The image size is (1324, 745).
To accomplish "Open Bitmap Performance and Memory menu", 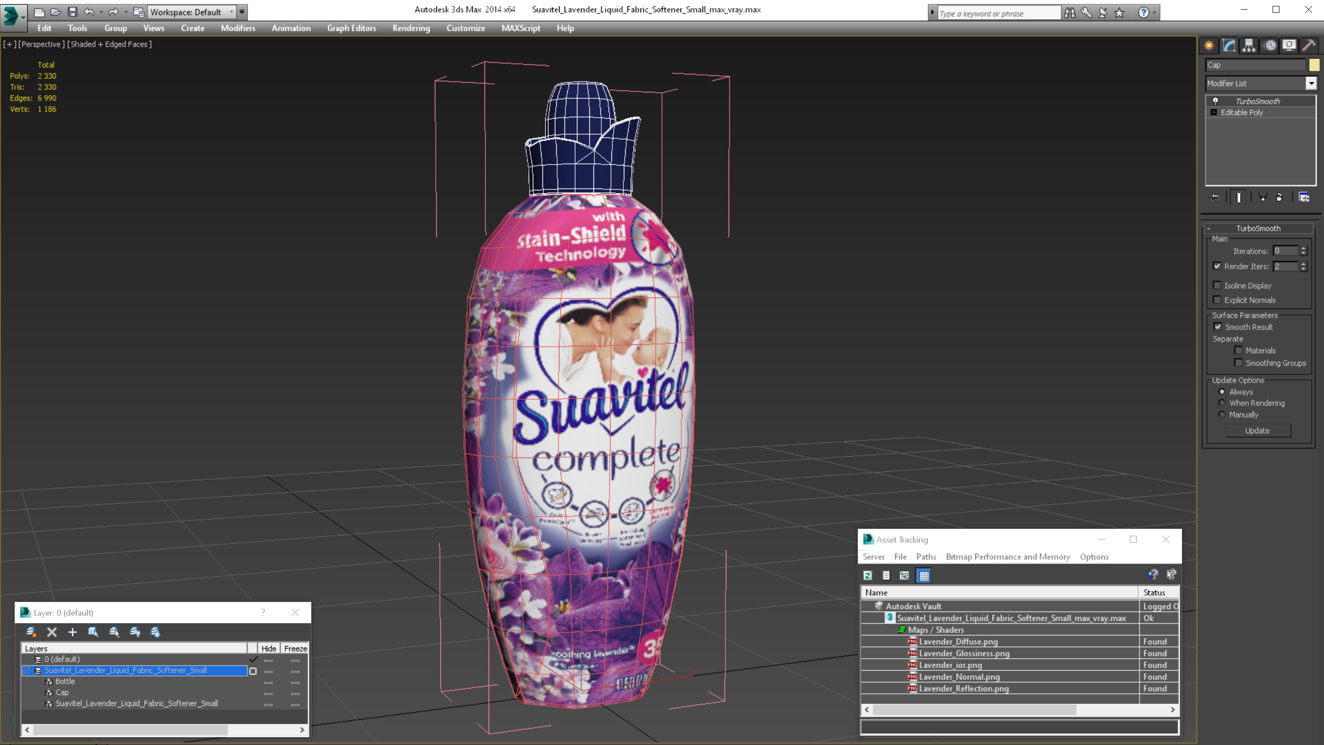I will click(1007, 557).
